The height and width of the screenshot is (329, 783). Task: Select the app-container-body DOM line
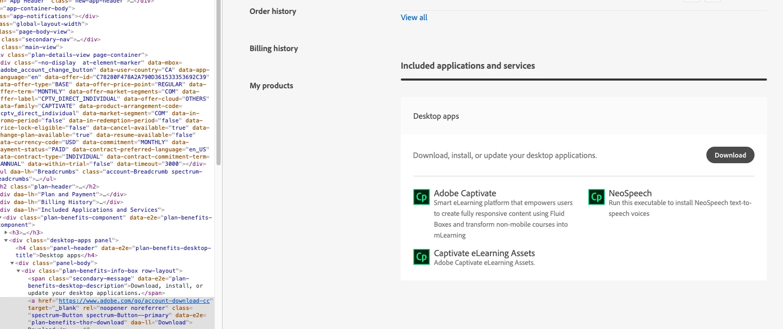tap(37, 8)
